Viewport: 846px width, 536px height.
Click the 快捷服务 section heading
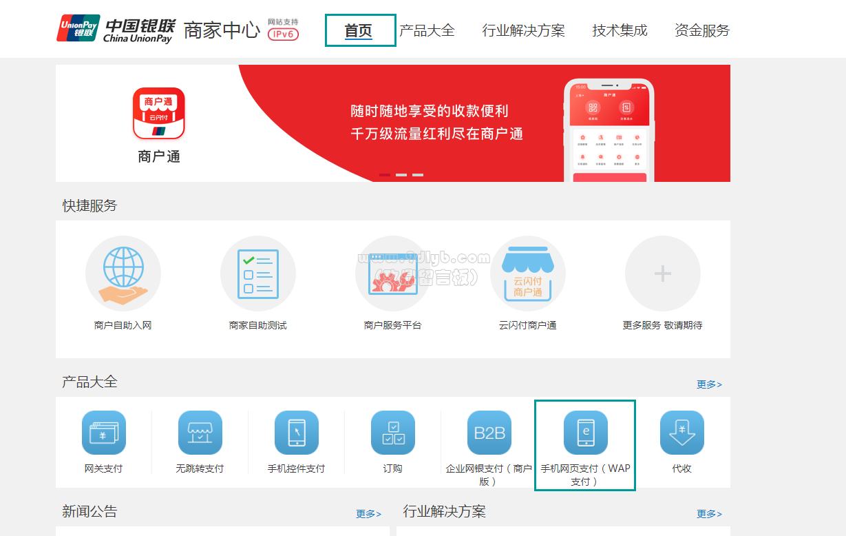90,205
